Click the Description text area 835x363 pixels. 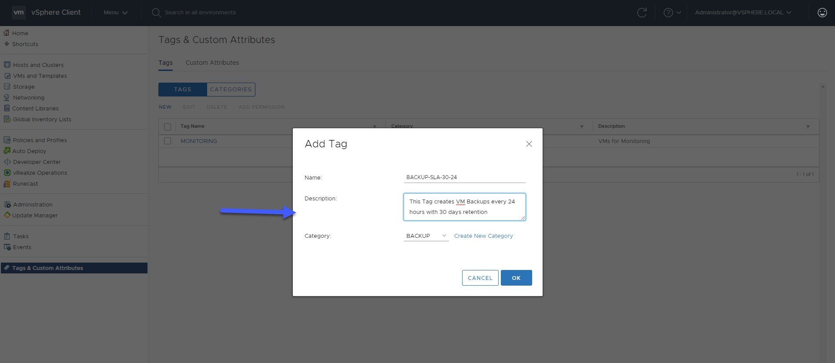(x=464, y=207)
